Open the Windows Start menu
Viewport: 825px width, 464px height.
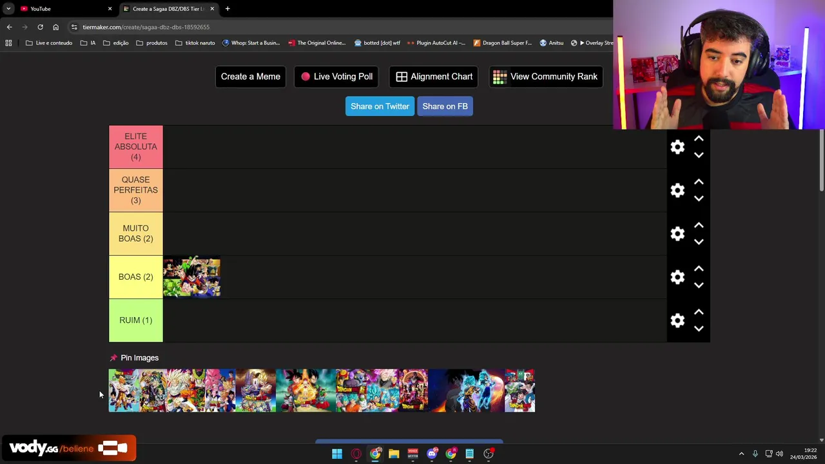click(x=337, y=454)
